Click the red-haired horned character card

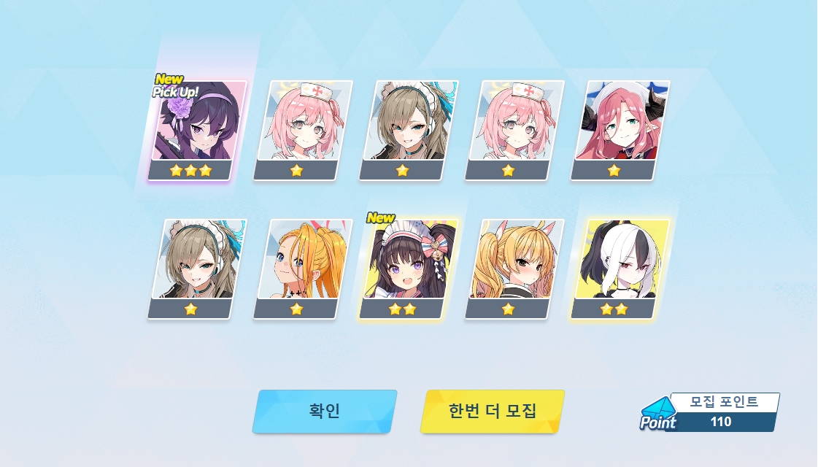pyautogui.click(x=621, y=131)
